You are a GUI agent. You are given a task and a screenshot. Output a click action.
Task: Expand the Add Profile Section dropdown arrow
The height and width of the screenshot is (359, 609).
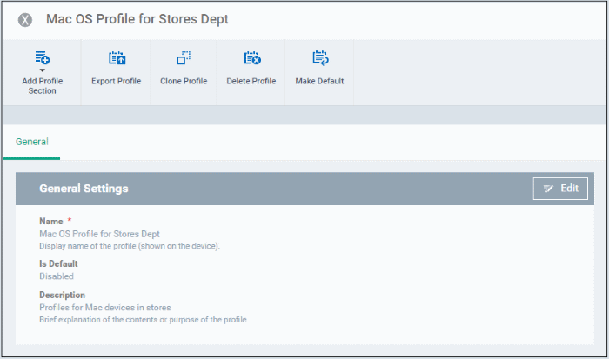tap(43, 70)
